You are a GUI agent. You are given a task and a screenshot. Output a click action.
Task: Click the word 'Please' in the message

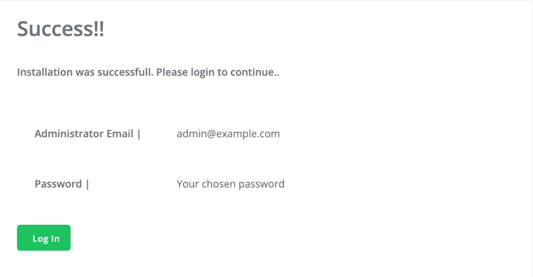click(x=172, y=72)
